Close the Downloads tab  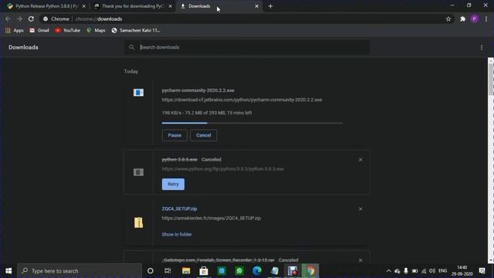point(257,6)
